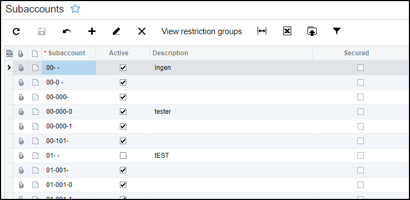Open note for the 00-000-0 row
Screen dimensions: 410x200
[x=35, y=112]
